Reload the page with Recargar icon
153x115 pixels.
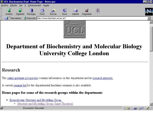pyautogui.click(x=31, y=10)
